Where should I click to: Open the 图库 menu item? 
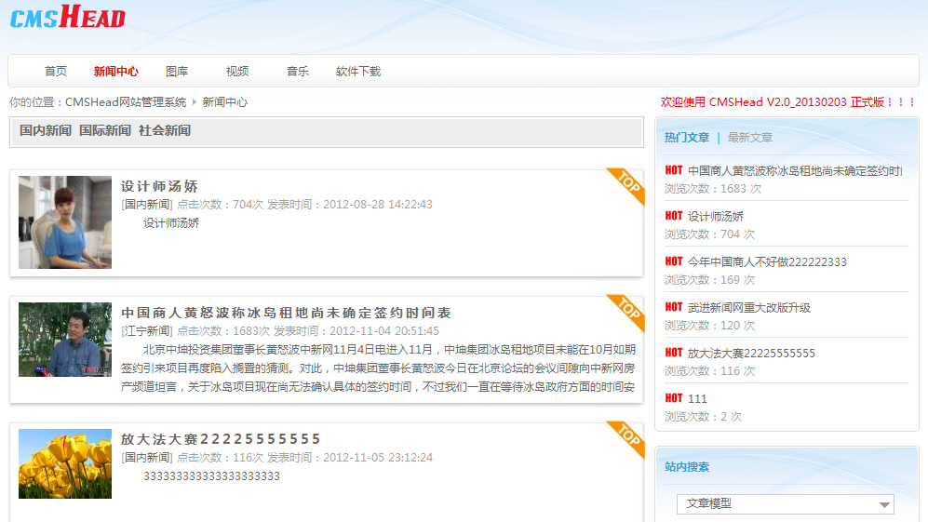[x=177, y=72]
